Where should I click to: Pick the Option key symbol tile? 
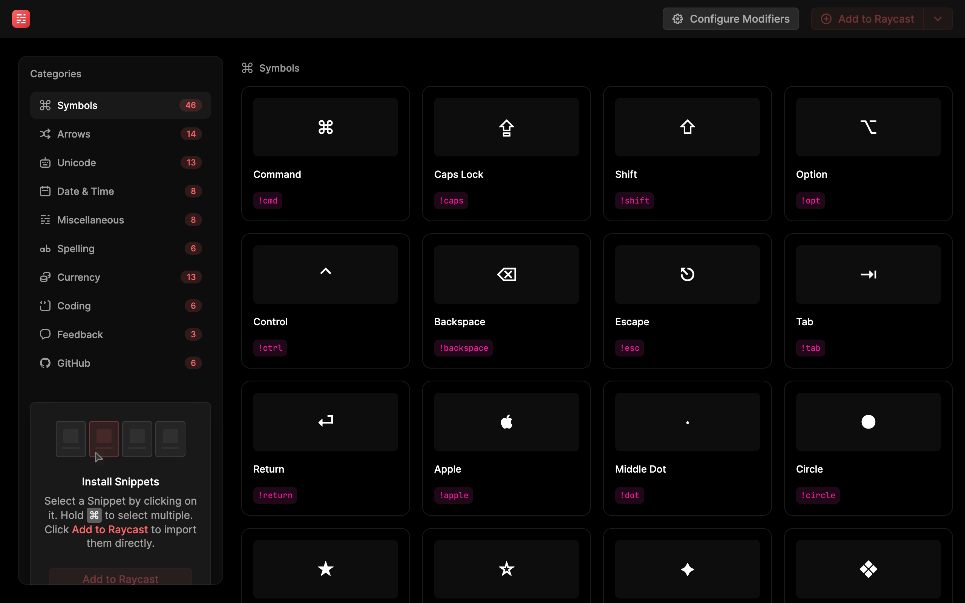point(868,153)
